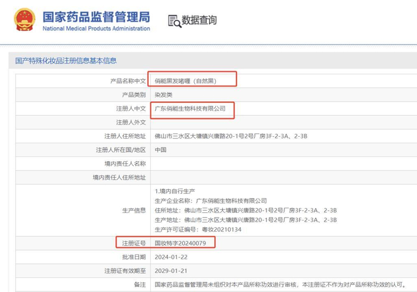
Task: Click the 境内责任人名称 label
Action: point(125,164)
